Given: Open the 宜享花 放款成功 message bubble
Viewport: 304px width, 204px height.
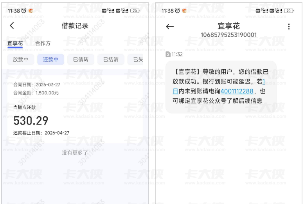Looking at the screenshot, I should click(x=221, y=87).
